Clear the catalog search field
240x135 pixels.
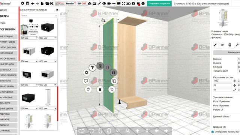[x=56, y=16]
